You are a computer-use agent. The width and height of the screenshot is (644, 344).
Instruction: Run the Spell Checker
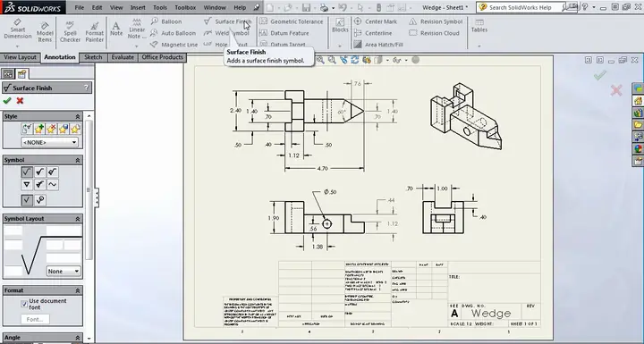pos(71,31)
